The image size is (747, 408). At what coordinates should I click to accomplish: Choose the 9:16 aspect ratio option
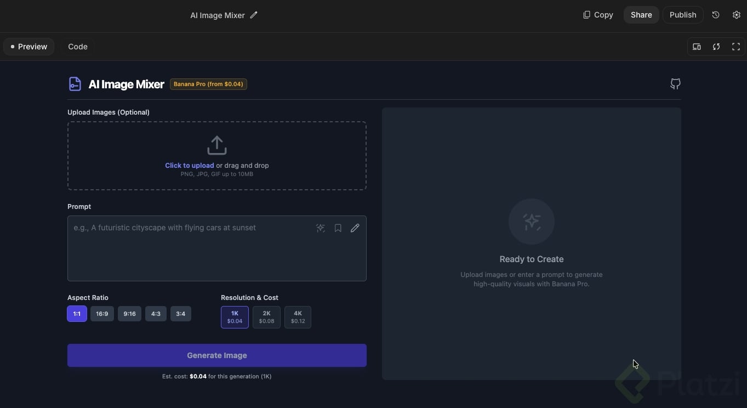click(x=129, y=314)
